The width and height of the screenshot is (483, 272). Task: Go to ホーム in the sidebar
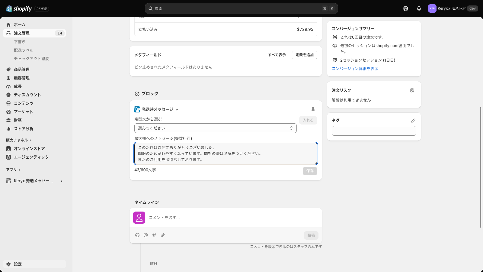point(34,25)
